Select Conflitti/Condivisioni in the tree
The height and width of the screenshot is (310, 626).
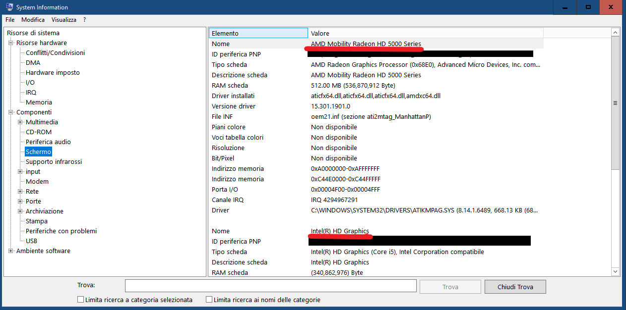click(x=56, y=53)
